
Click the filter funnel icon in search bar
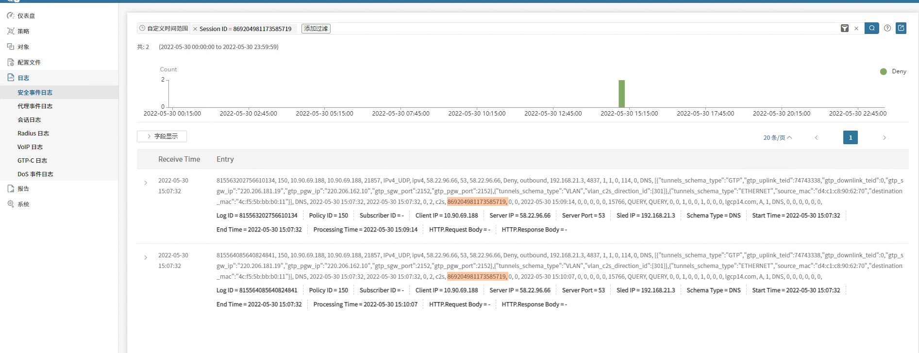pos(845,29)
